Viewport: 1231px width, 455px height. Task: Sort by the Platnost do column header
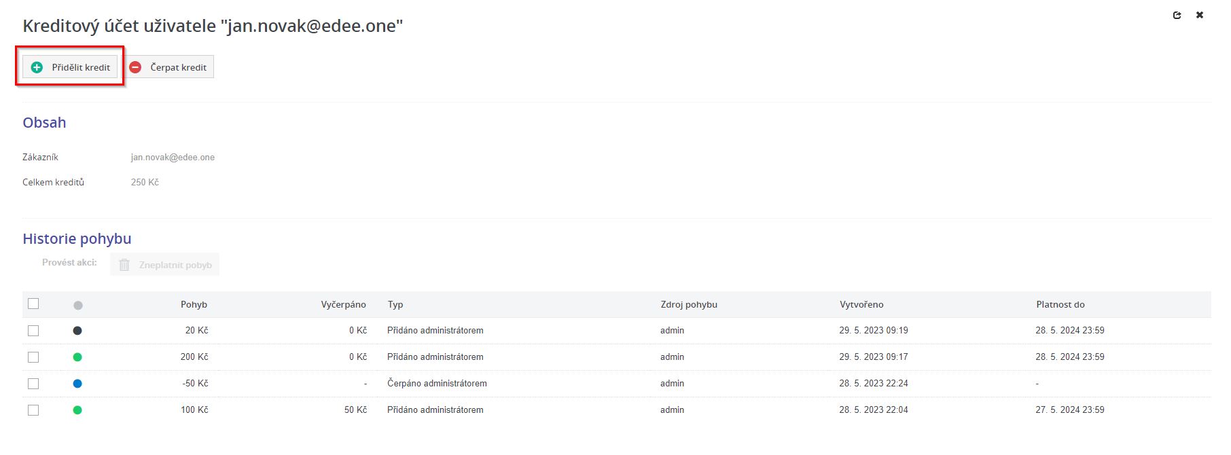(x=1060, y=305)
